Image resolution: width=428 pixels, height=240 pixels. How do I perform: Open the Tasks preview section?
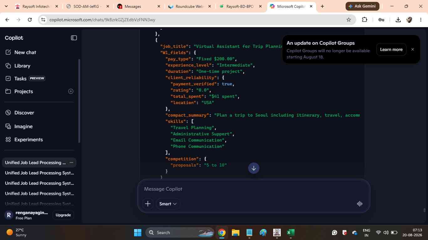click(x=25, y=78)
